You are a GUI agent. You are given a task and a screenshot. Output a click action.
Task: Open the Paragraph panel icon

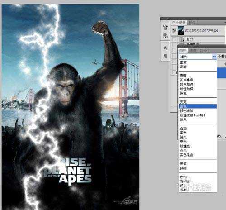click(165, 56)
